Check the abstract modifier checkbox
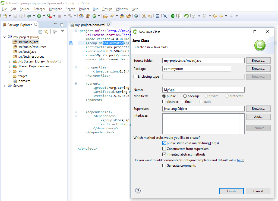 [x=164, y=101]
